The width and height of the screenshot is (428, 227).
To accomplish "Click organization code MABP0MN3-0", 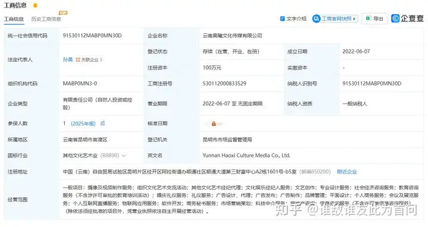I will point(80,83).
